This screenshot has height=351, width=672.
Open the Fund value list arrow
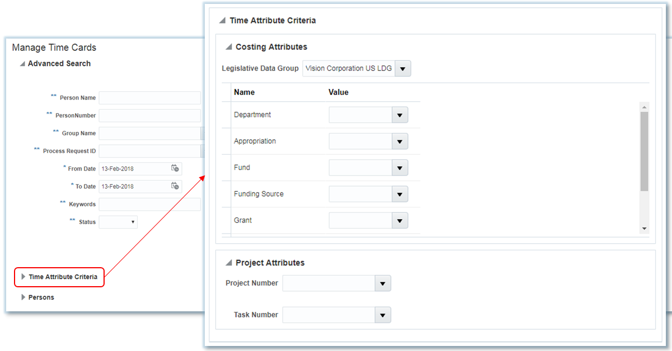click(400, 167)
